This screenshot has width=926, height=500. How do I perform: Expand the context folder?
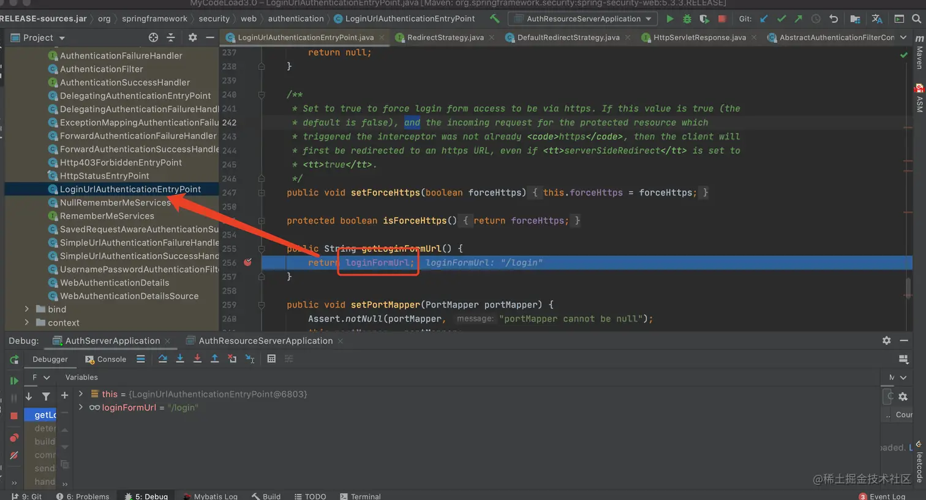(x=26, y=323)
